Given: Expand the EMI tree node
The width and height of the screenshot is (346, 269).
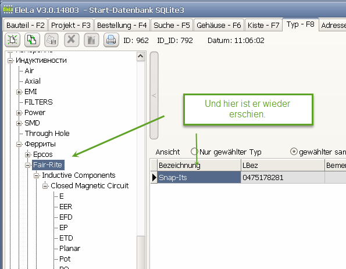Looking at the screenshot, I should click(19, 92).
